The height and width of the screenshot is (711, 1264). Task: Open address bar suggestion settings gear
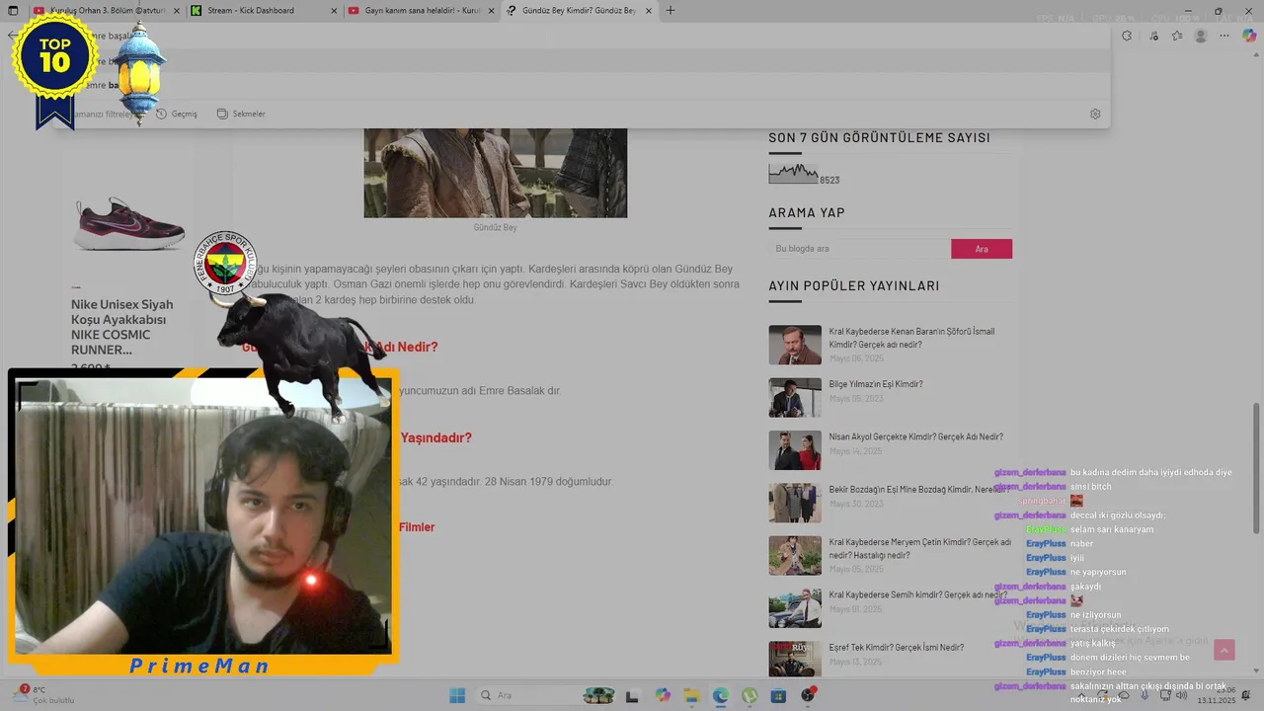[x=1095, y=114]
